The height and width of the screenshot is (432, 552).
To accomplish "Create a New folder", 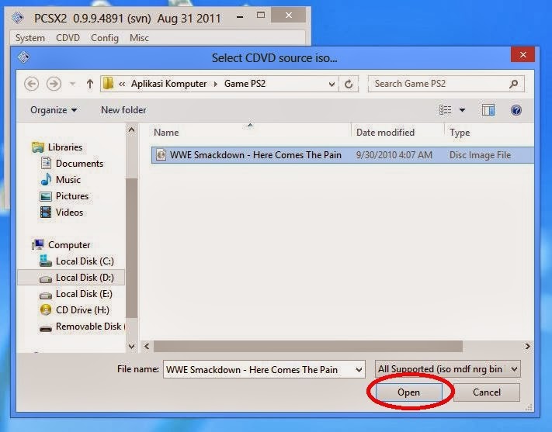I will (x=123, y=110).
